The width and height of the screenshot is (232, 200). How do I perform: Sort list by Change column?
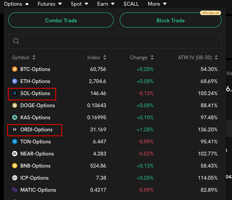[x=142, y=58]
